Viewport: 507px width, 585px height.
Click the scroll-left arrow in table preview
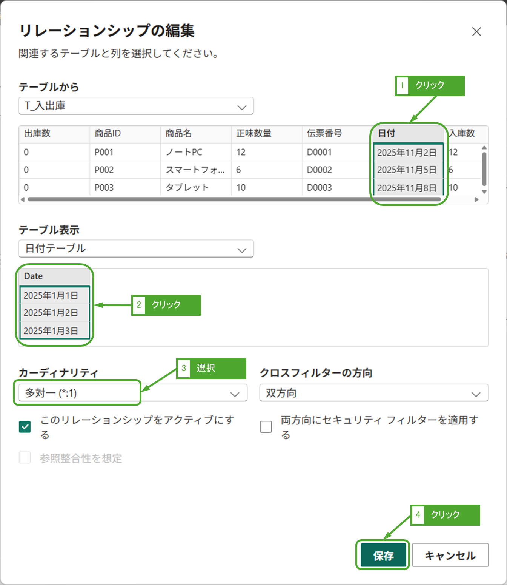point(23,199)
